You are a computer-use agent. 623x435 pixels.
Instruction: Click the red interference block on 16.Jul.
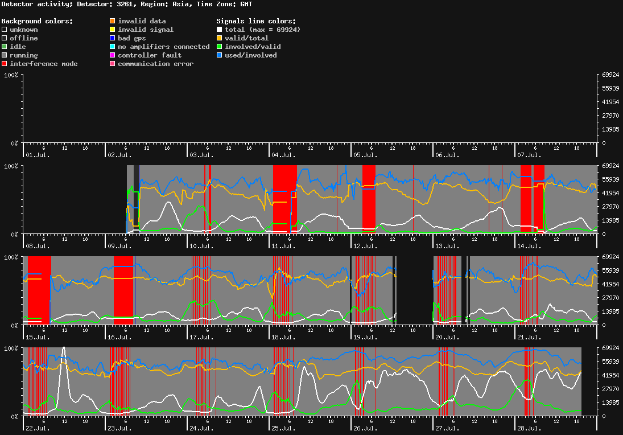pyautogui.click(x=123, y=290)
